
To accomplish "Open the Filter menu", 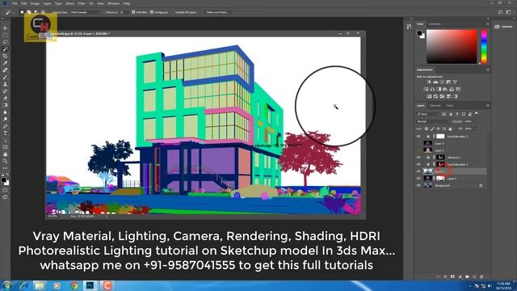I will point(82,3).
